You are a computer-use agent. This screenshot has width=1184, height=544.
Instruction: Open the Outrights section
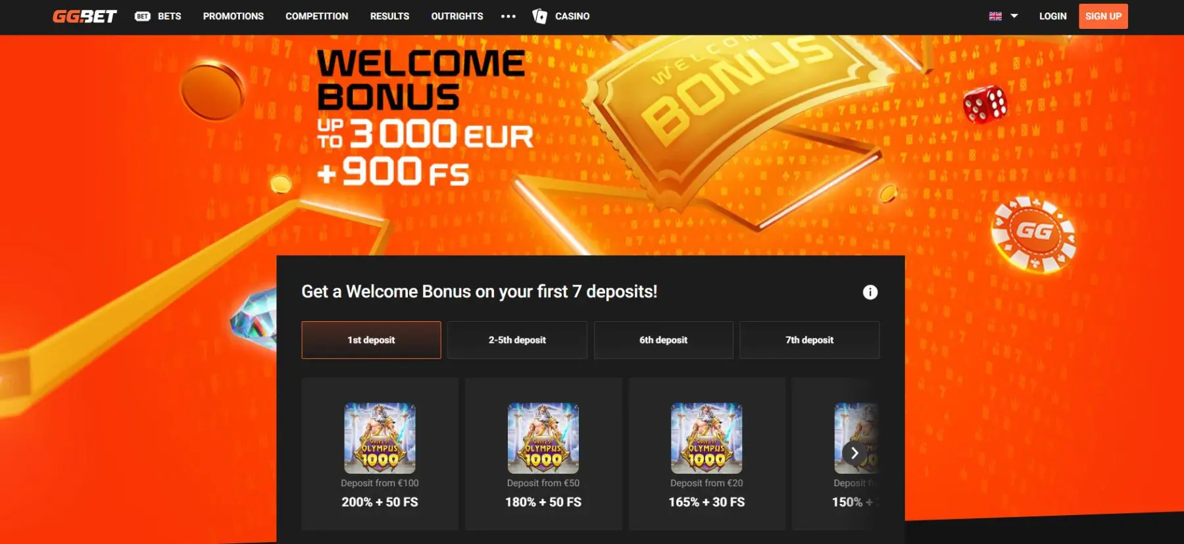point(457,16)
